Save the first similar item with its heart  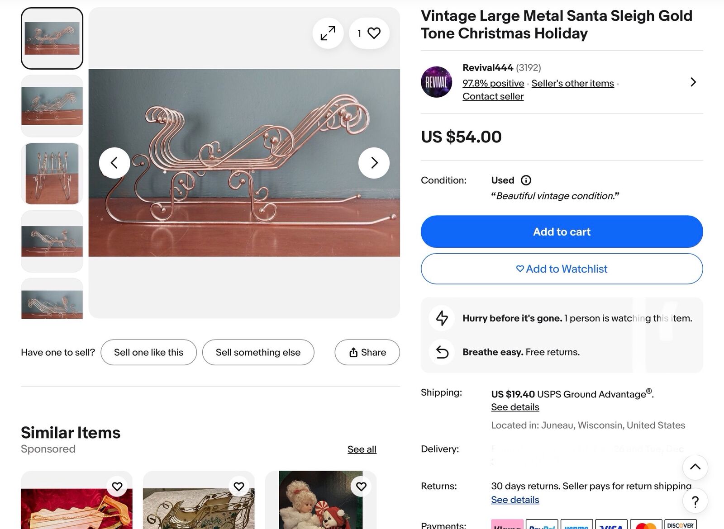[x=117, y=486]
